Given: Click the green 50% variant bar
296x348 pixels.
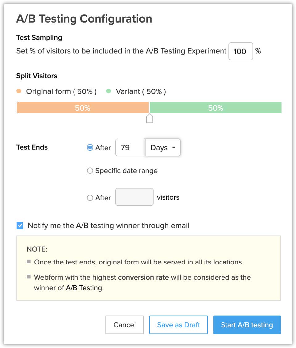Looking at the screenshot, I should [216, 108].
